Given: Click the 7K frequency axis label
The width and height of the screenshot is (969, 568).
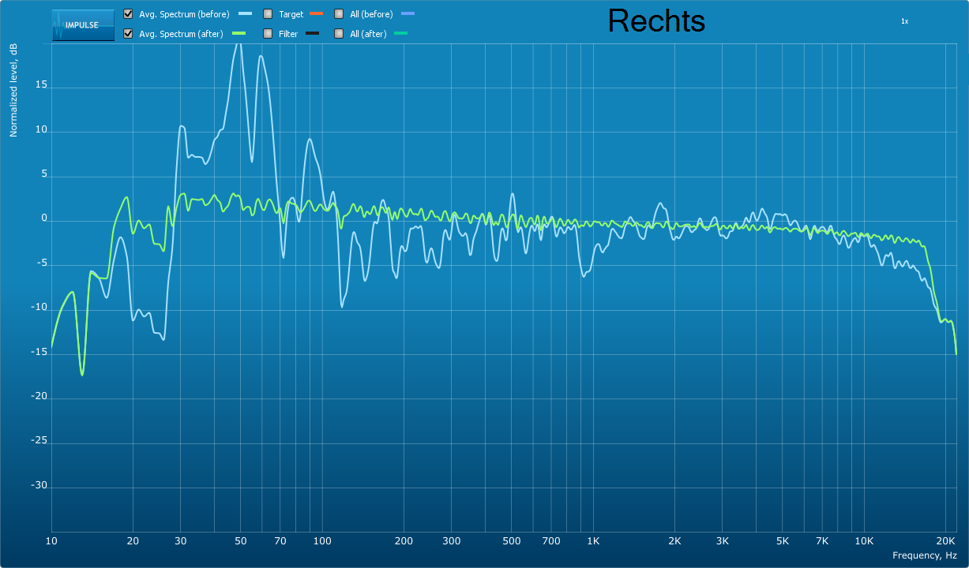Looking at the screenshot, I should tap(822, 541).
